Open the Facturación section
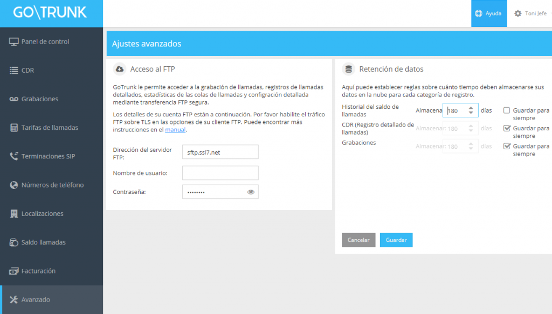 [51, 271]
